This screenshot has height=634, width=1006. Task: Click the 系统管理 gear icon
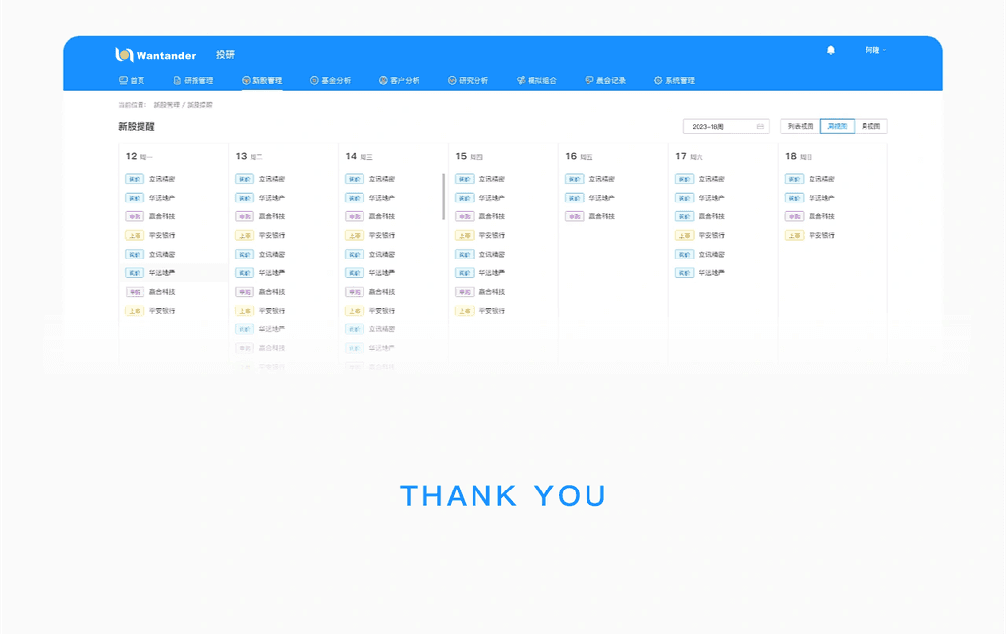[657, 81]
